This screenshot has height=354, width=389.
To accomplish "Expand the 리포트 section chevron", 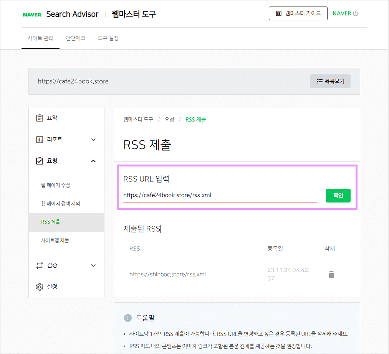I will coord(93,139).
